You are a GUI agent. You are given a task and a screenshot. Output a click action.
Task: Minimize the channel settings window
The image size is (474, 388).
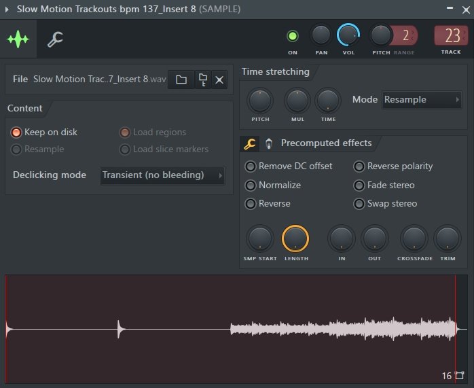coord(450,8)
